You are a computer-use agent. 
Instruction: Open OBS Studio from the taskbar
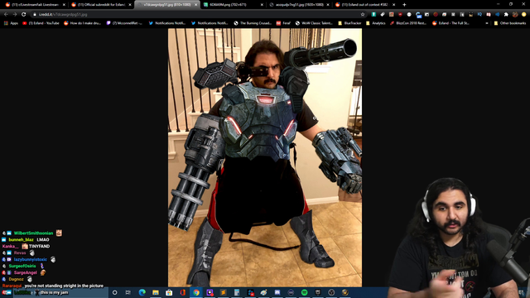coord(331,292)
